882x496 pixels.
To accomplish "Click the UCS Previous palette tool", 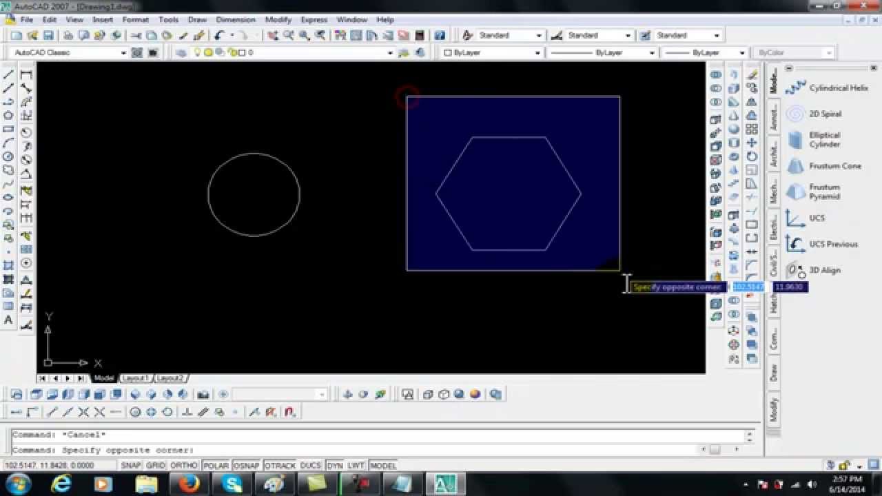I will [x=796, y=244].
